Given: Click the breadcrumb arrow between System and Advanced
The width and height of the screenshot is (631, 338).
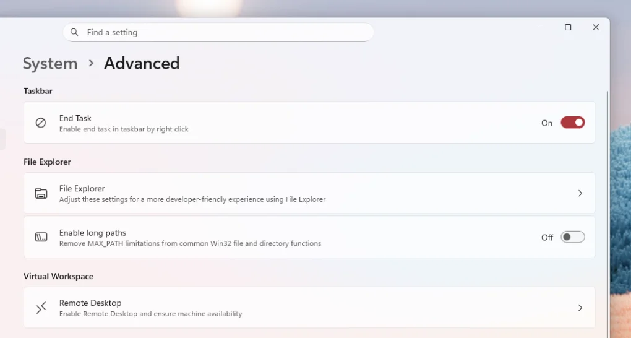Looking at the screenshot, I should tap(91, 63).
